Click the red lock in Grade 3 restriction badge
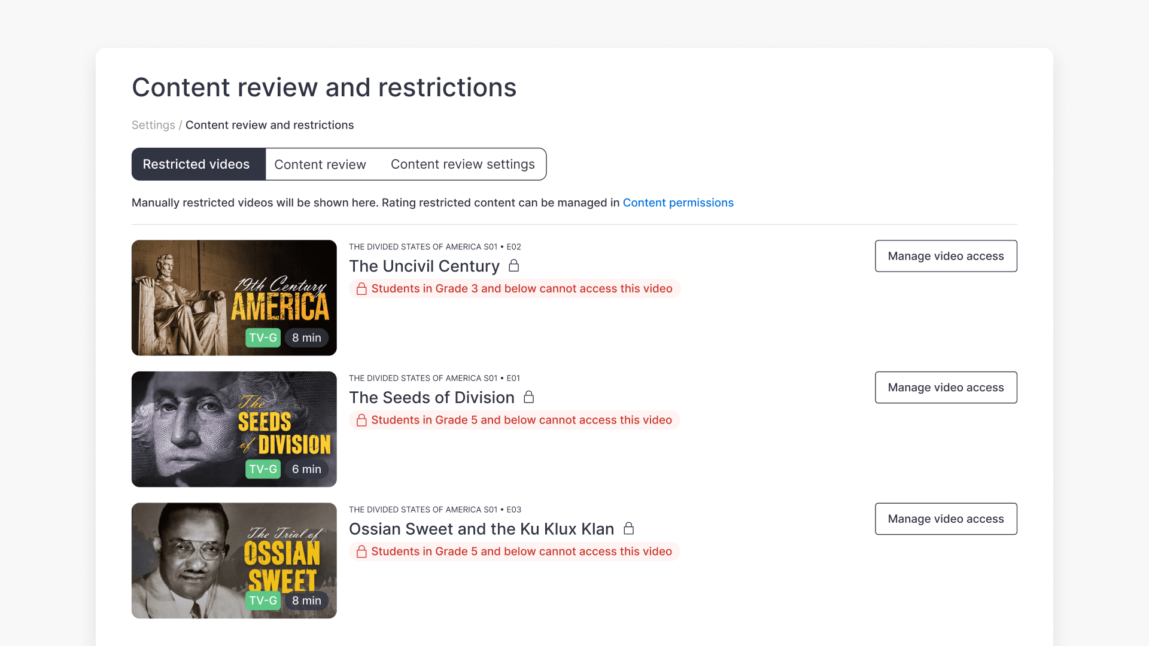 click(x=361, y=288)
